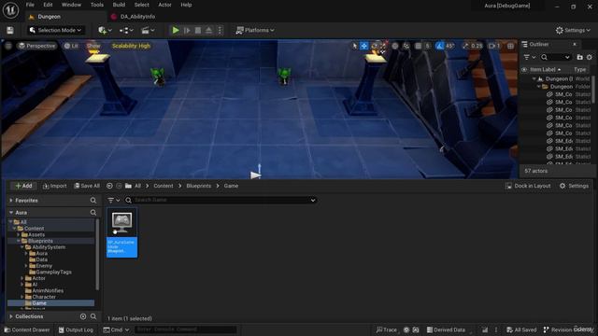Click the Stop simulation square button
Viewport: 598px width, 336px height.
click(x=198, y=30)
